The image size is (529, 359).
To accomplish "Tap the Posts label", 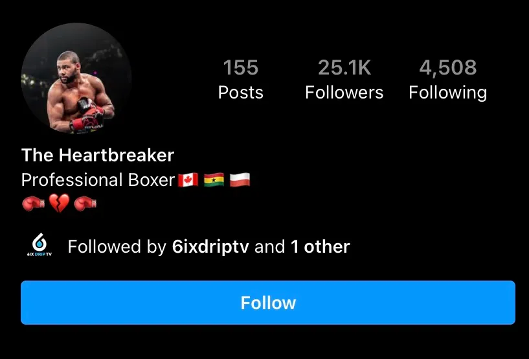I will click(241, 92).
